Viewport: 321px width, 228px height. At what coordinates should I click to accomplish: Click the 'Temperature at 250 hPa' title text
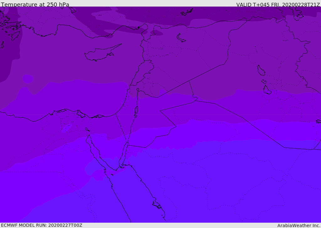click(35, 4)
